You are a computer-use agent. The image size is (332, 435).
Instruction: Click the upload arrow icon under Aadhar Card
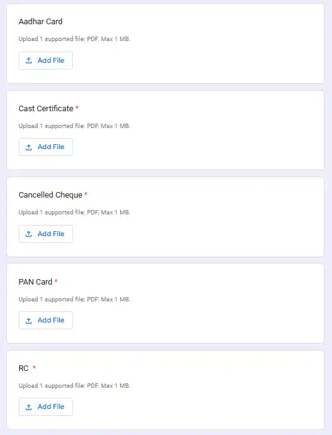point(29,60)
